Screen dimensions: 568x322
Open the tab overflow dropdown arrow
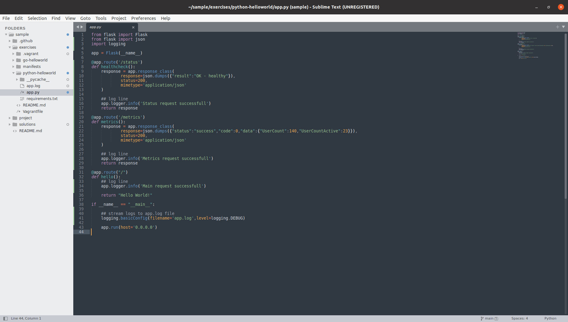[563, 27]
